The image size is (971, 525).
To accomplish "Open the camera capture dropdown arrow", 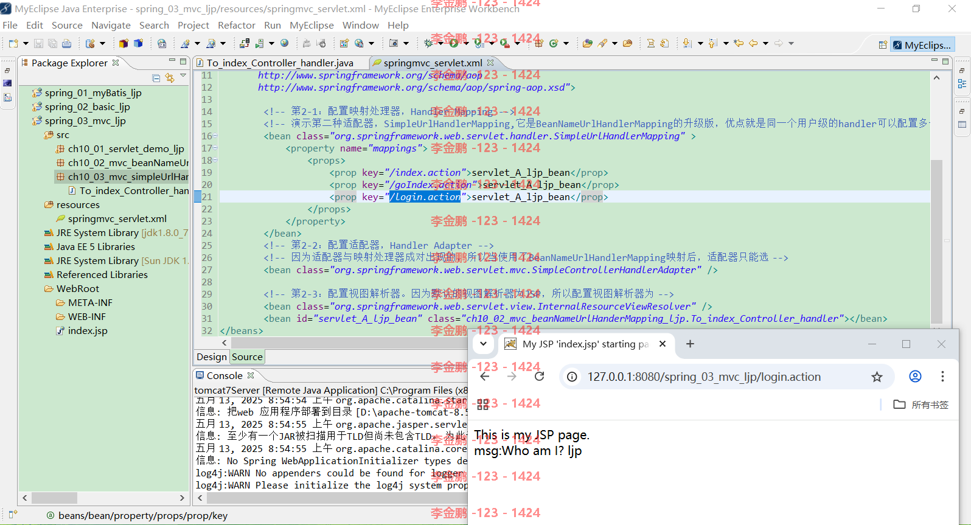I will [x=406, y=43].
